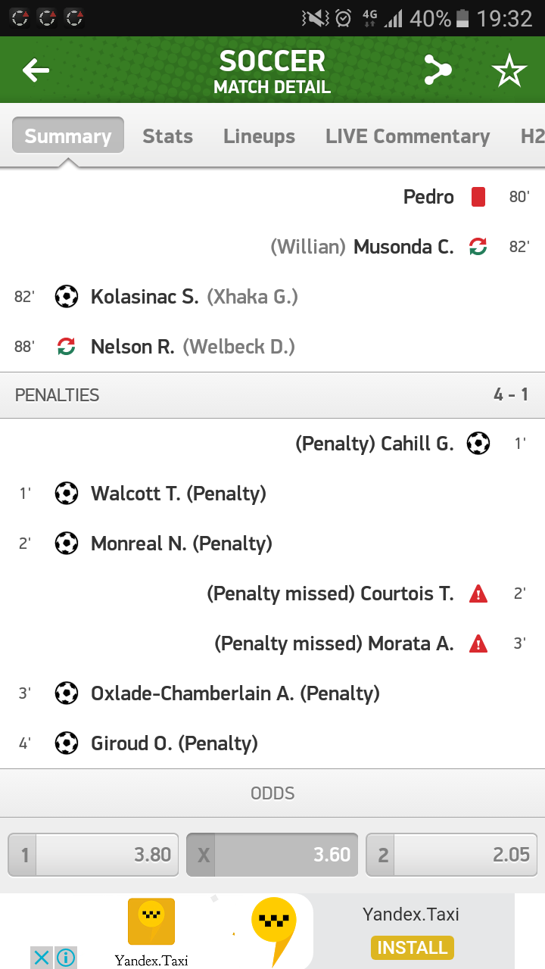This screenshot has width=545, height=969.
Task: Close the Yandex.Taxi ad
Action: (x=42, y=958)
